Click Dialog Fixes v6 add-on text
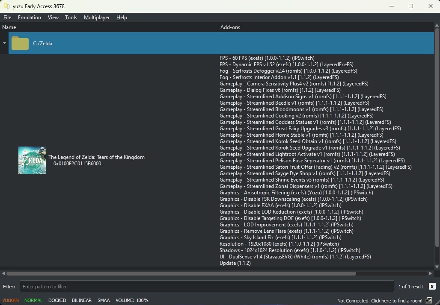 (280, 90)
